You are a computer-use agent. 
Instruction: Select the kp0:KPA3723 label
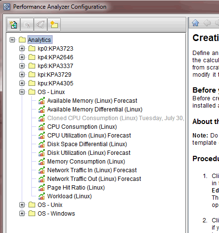(55, 48)
